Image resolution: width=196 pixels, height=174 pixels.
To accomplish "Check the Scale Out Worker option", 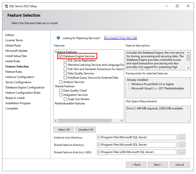I will pos(65,99).
